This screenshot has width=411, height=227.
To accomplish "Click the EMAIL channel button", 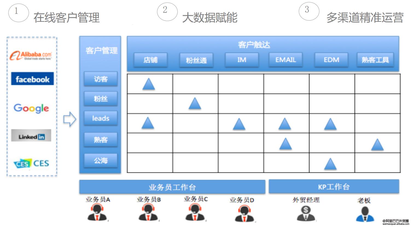I will pos(285,59).
